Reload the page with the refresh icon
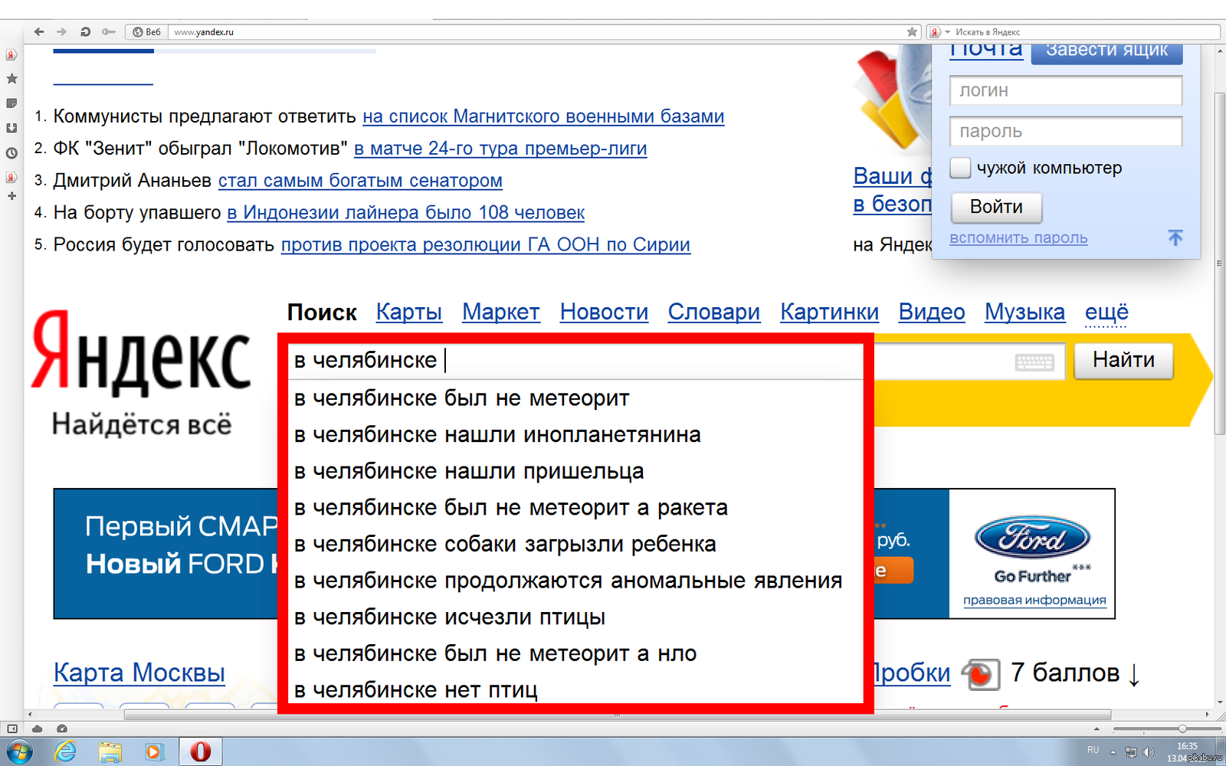Screen dimensions: 1226x766 pos(85,32)
